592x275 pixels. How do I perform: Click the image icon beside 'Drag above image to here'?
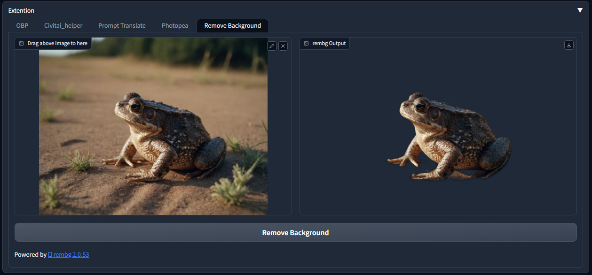pos(21,43)
